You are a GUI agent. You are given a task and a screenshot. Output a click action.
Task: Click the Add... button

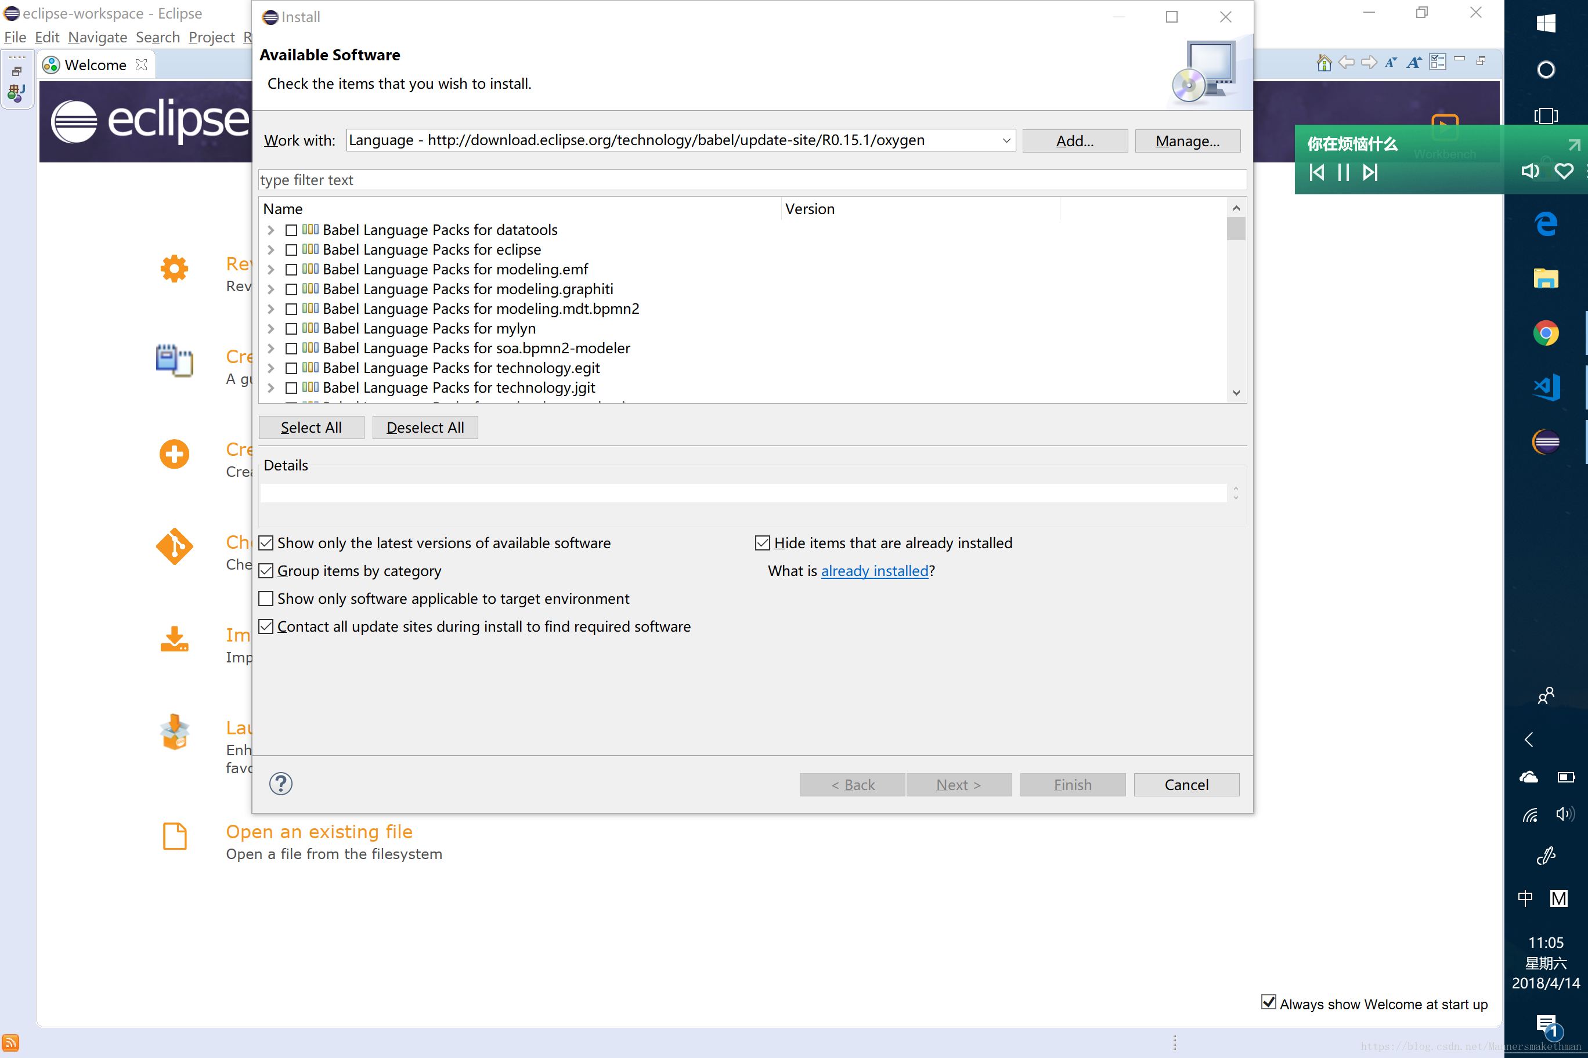coord(1075,140)
